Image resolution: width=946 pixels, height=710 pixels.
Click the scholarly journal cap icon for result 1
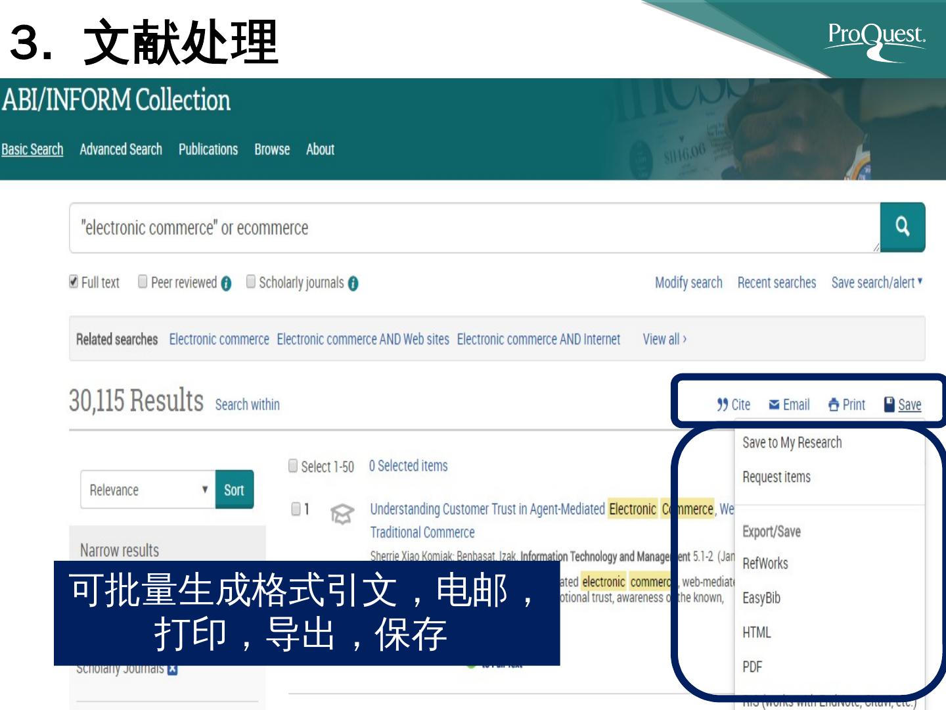pos(342,513)
